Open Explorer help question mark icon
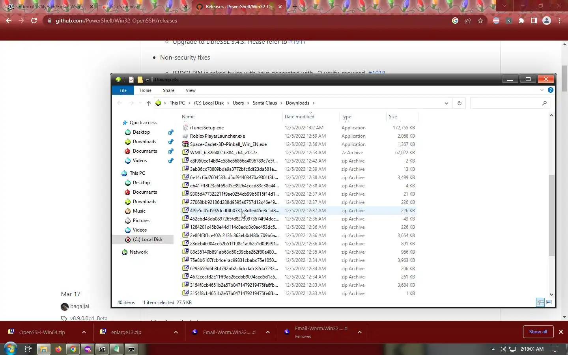Image resolution: width=568 pixels, height=355 pixels. [551, 90]
